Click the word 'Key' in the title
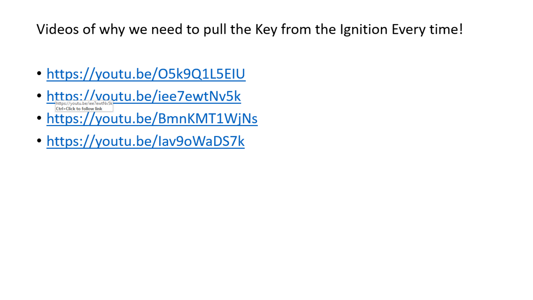533x300 pixels. coord(266,29)
